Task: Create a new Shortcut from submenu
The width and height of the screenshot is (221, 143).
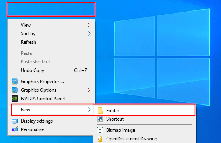Action: point(144,119)
